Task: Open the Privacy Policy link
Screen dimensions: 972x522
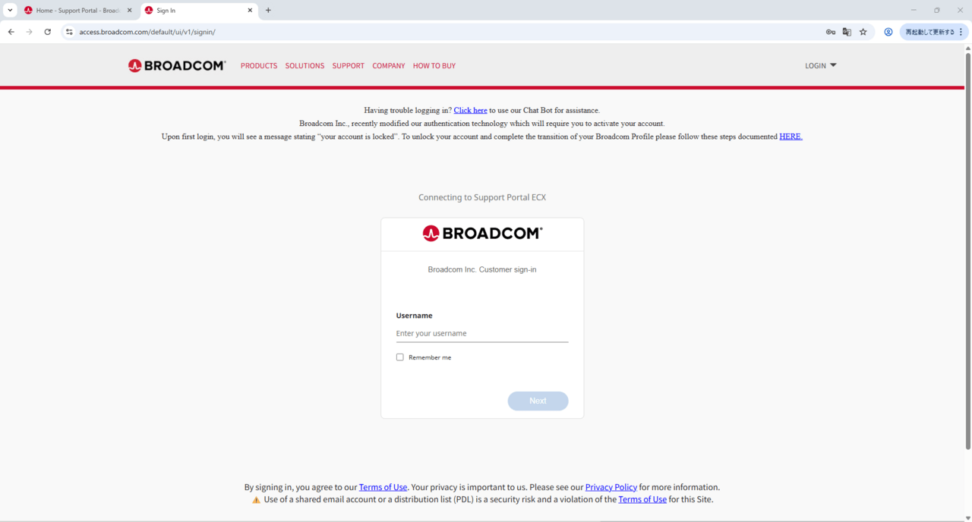Action: [x=611, y=487]
